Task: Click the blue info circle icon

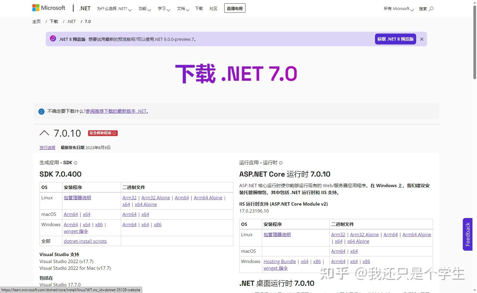Action: [x=41, y=111]
